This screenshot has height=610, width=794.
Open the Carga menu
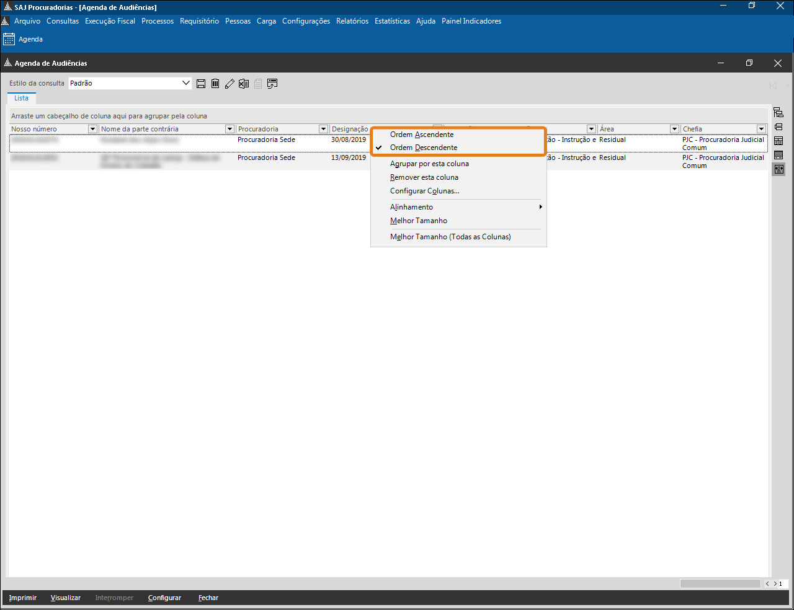point(266,21)
